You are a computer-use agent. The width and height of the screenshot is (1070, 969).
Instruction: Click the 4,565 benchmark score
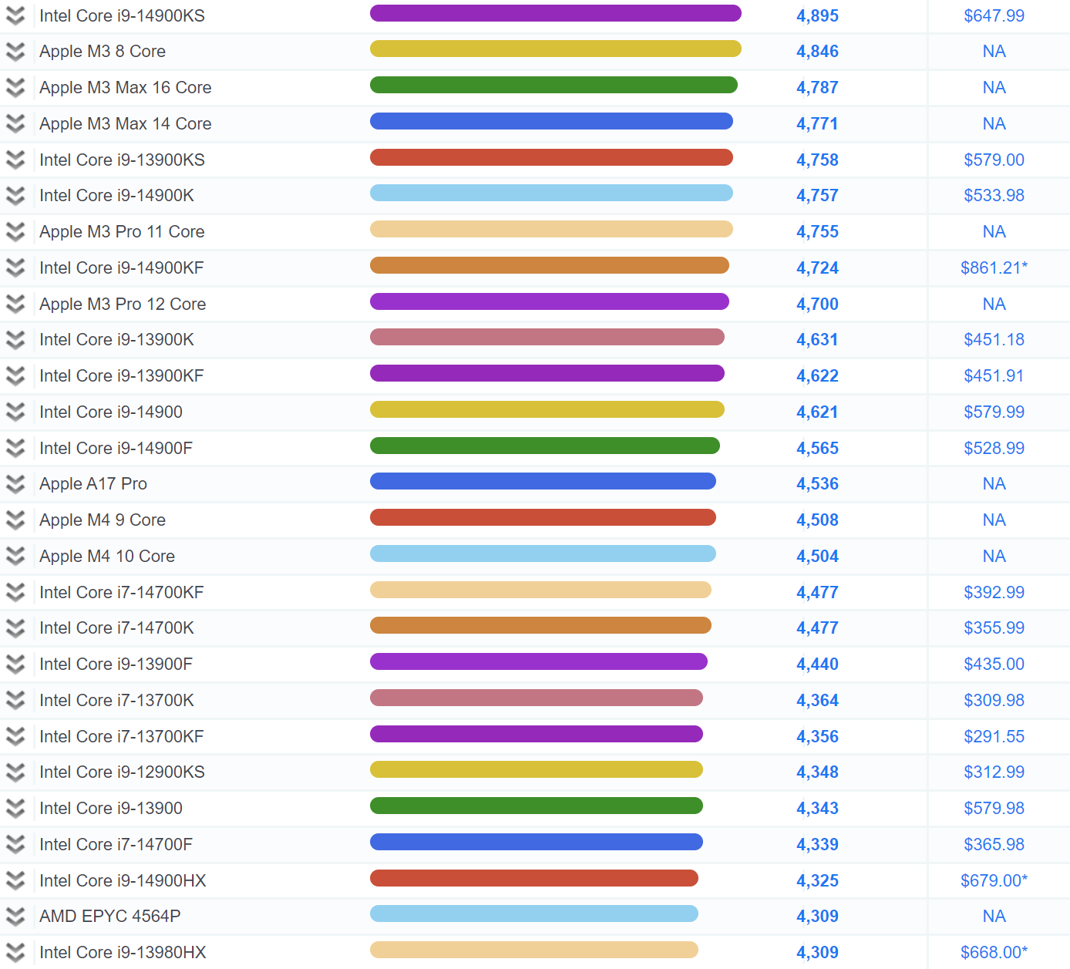pos(817,449)
